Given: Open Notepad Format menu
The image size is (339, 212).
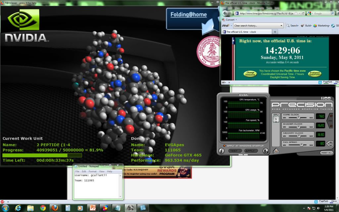Looking at the screenshot, I should pos(92,171).
